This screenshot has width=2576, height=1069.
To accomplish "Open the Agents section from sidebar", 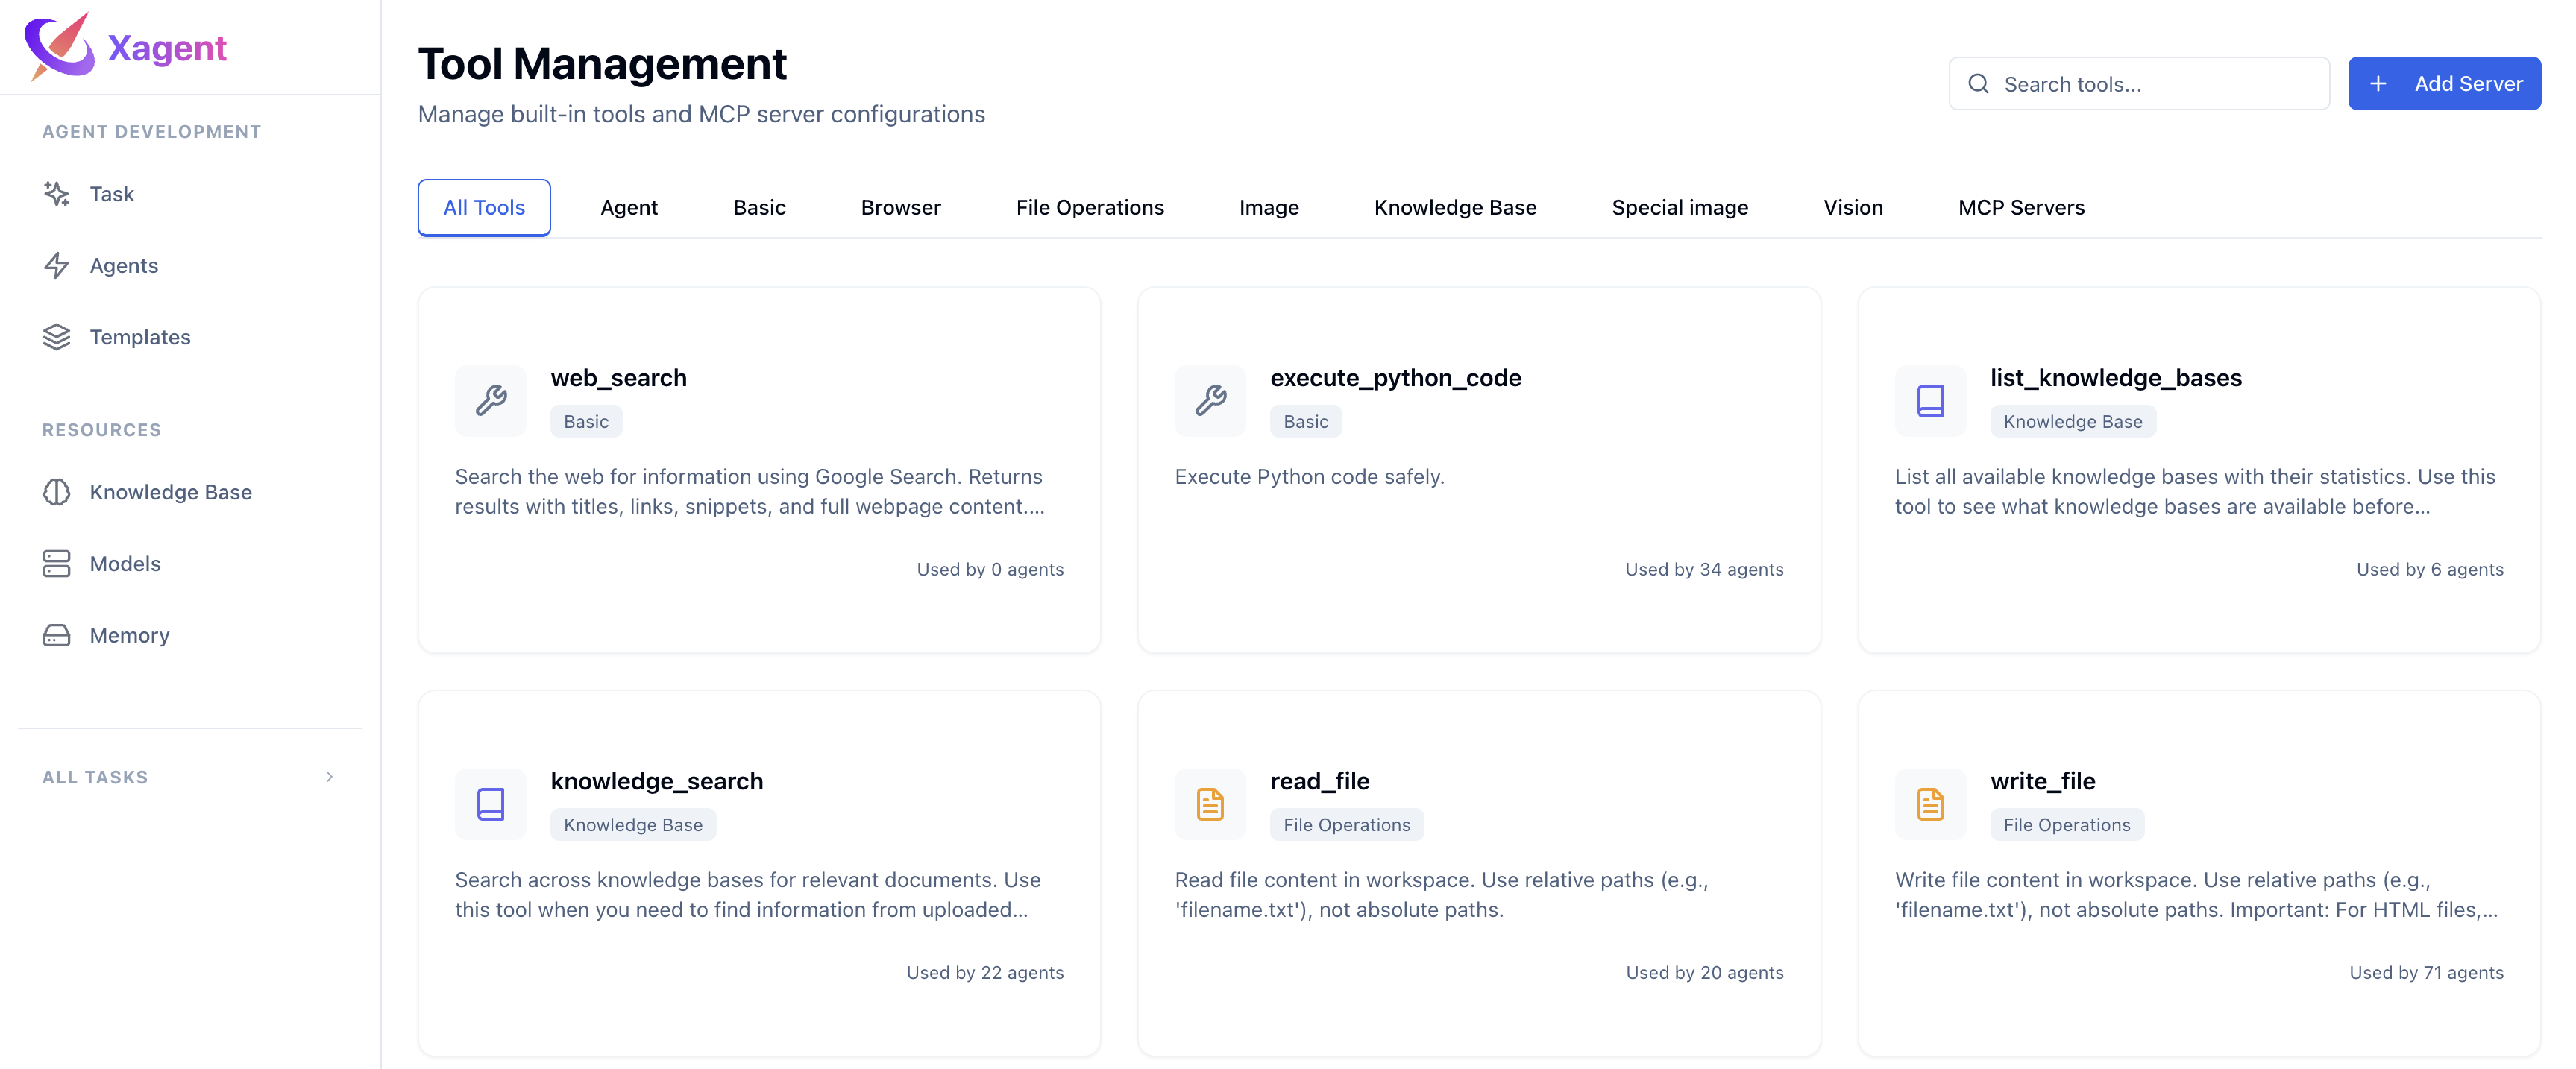I will tap(124, 265).
